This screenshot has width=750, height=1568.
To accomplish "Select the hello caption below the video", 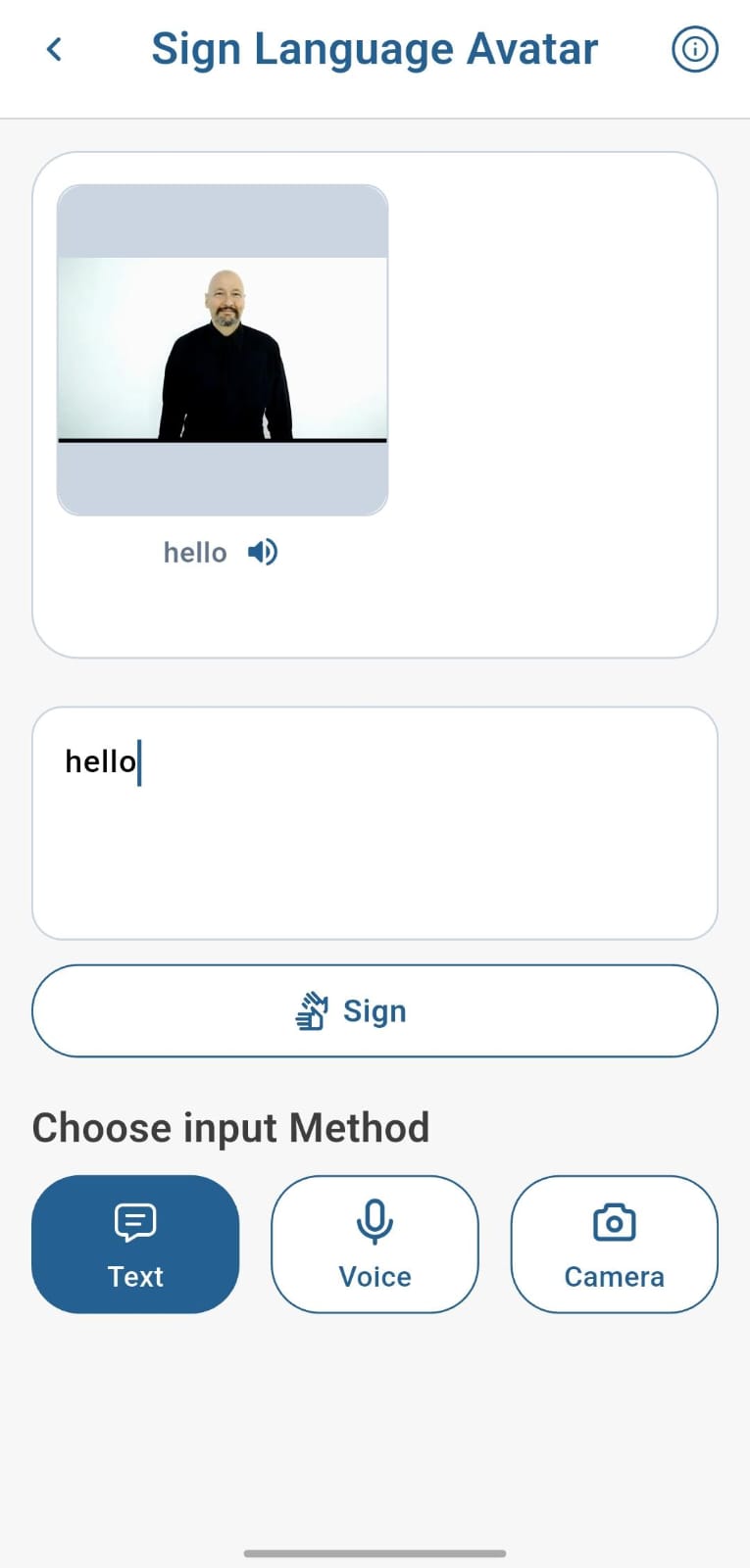I will pos(194,552).
